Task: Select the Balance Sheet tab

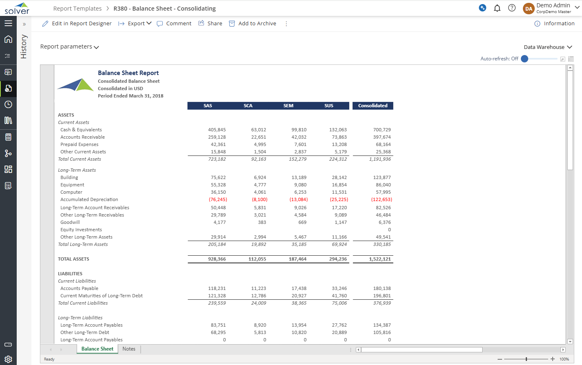Action: (97, 349)
